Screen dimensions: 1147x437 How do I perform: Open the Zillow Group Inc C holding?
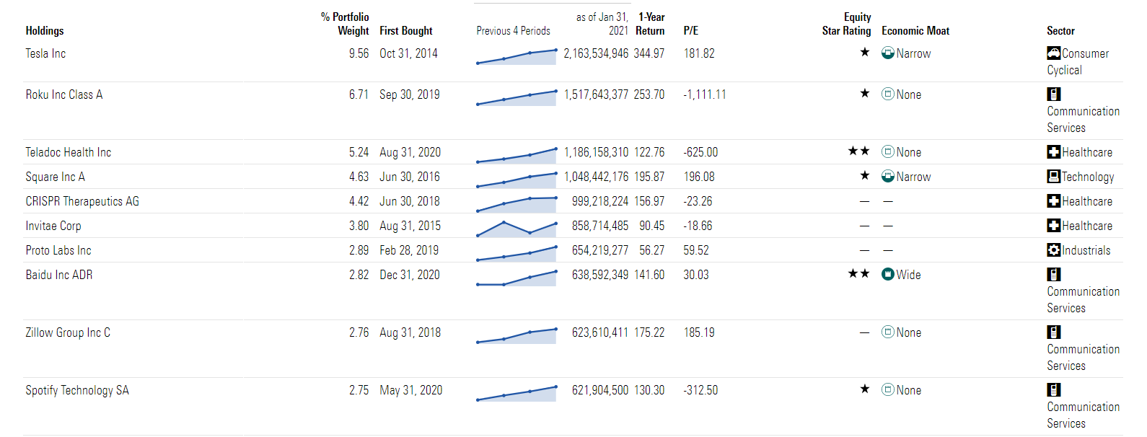point(68,332)
